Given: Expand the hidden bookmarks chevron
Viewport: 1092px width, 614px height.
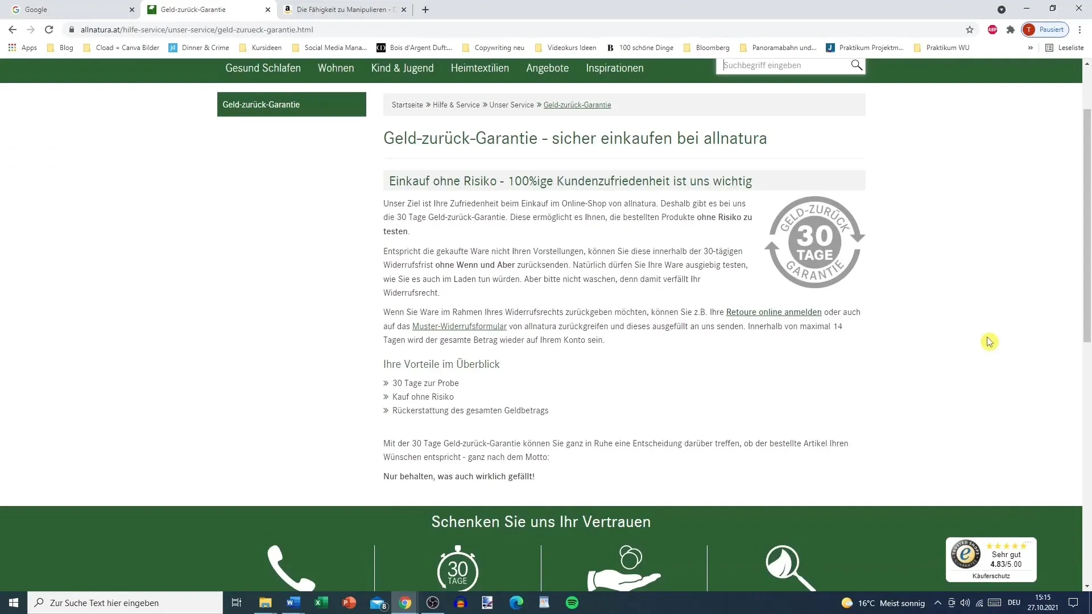Looking at the screenshot, I should click(x=1030, y=48).
